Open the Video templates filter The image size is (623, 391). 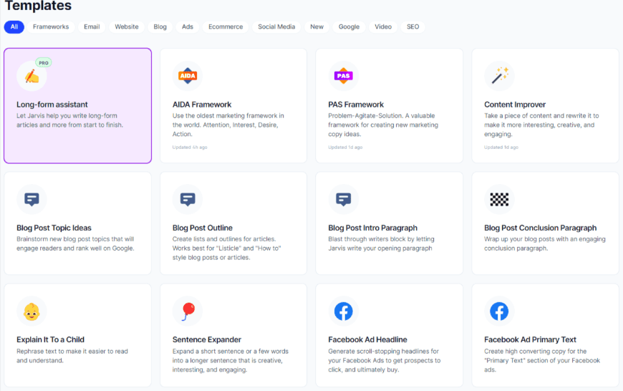[383, 26]
